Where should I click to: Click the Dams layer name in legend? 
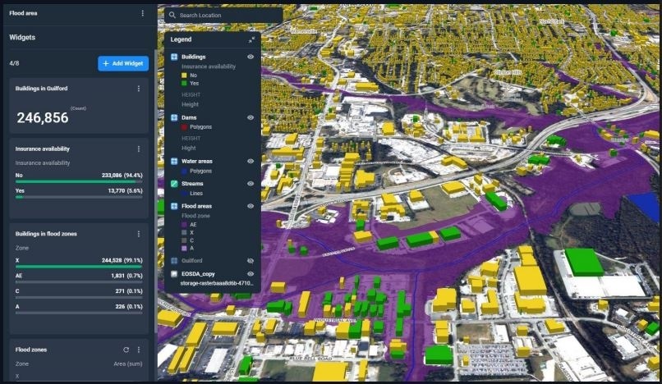point(189,117)
